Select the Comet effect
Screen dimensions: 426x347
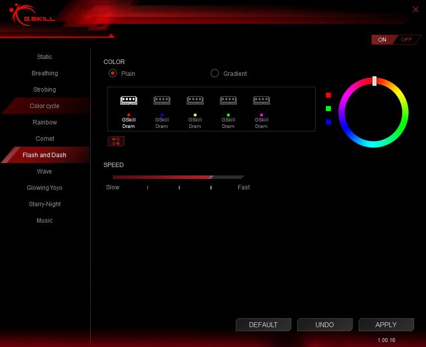point(45,138)
